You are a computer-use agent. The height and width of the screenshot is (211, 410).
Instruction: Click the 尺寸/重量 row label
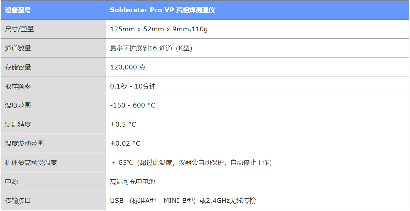coord(19,29)
